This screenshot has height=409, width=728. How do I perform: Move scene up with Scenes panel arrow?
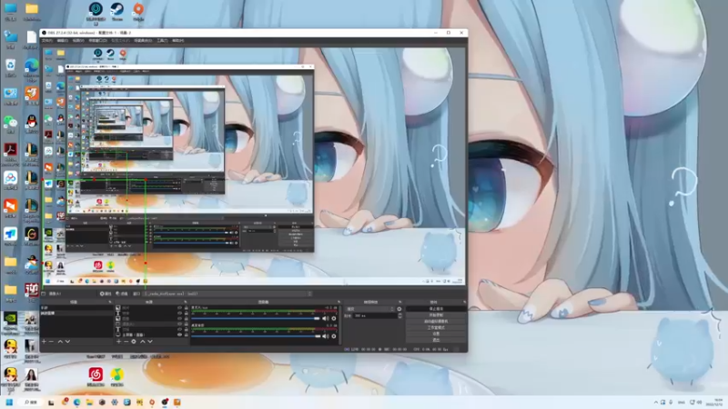60,342
